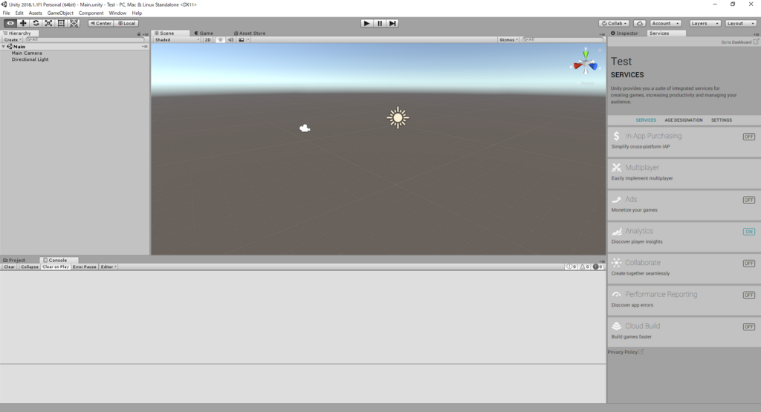Screen dimensions: 761x412
Task: Open the GameObject menu
Action: [x=60, y=13]
